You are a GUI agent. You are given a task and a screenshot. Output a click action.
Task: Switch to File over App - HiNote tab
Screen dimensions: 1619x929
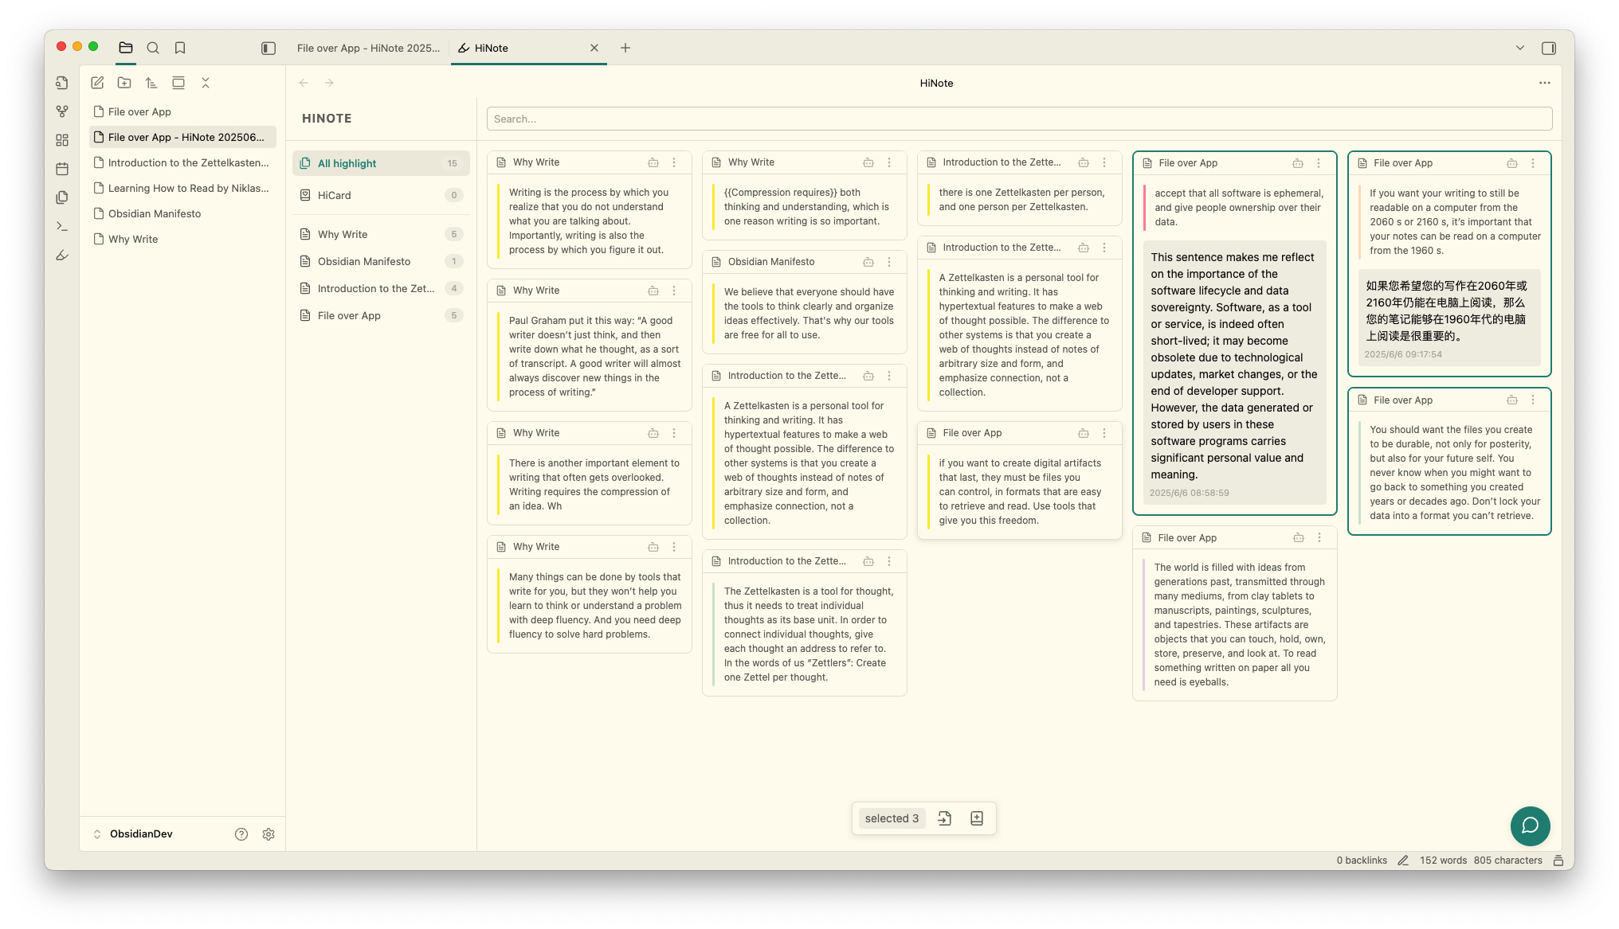pyautogui.click(x=368, y=48)
